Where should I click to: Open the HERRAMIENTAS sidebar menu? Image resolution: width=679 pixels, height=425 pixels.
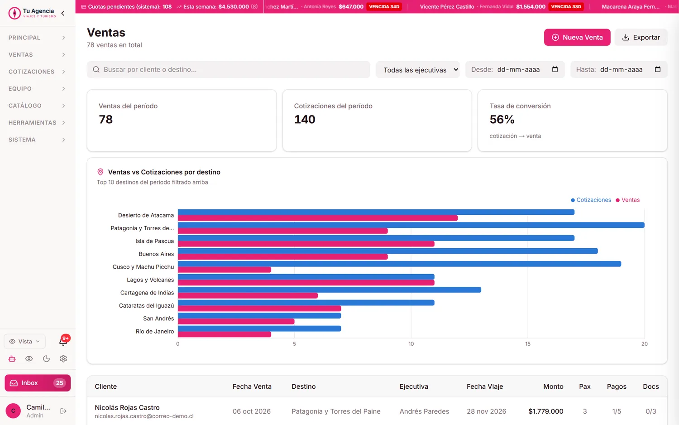pyautogui.click(x=38, y=123)
